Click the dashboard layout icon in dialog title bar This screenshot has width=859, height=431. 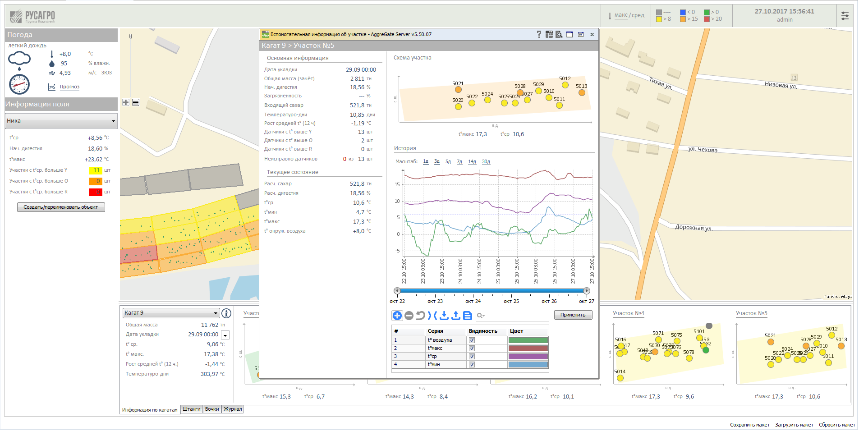(x=549, y=34)
